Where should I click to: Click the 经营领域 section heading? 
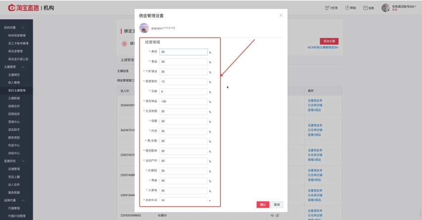pos(152,42)
